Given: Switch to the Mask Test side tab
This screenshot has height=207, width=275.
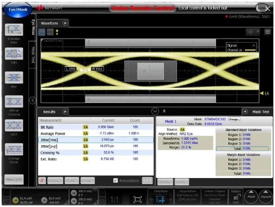Looking at the screenshot, I should [x=33, y=55].
